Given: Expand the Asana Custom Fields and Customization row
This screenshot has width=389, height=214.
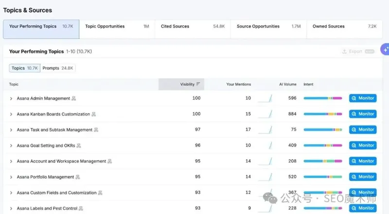Looking at the screenshot, I should point(11,193).
